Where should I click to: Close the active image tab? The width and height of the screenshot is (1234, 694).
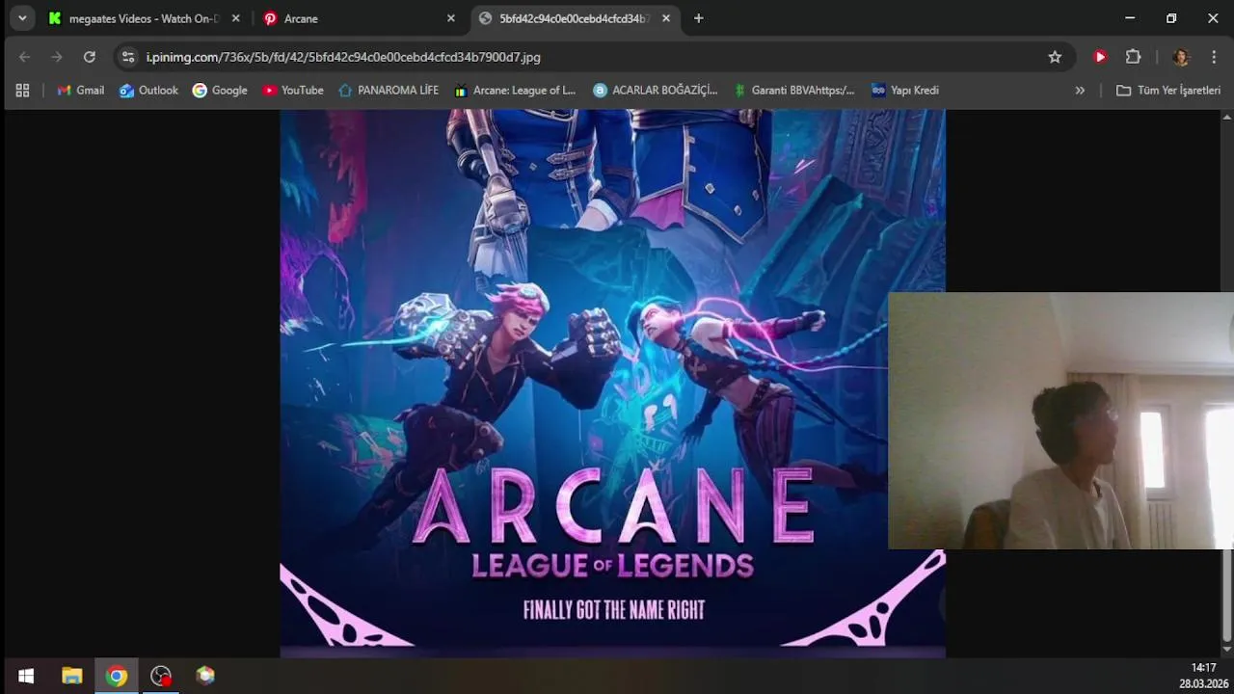tap(665, 18)
